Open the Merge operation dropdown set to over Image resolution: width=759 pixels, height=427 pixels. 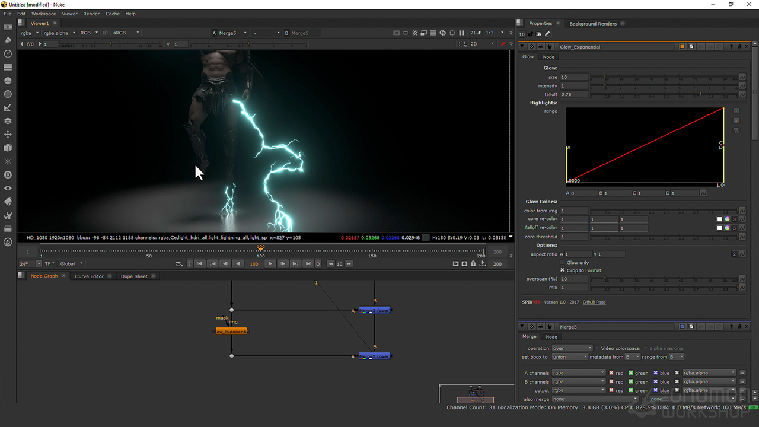[572, 348]
